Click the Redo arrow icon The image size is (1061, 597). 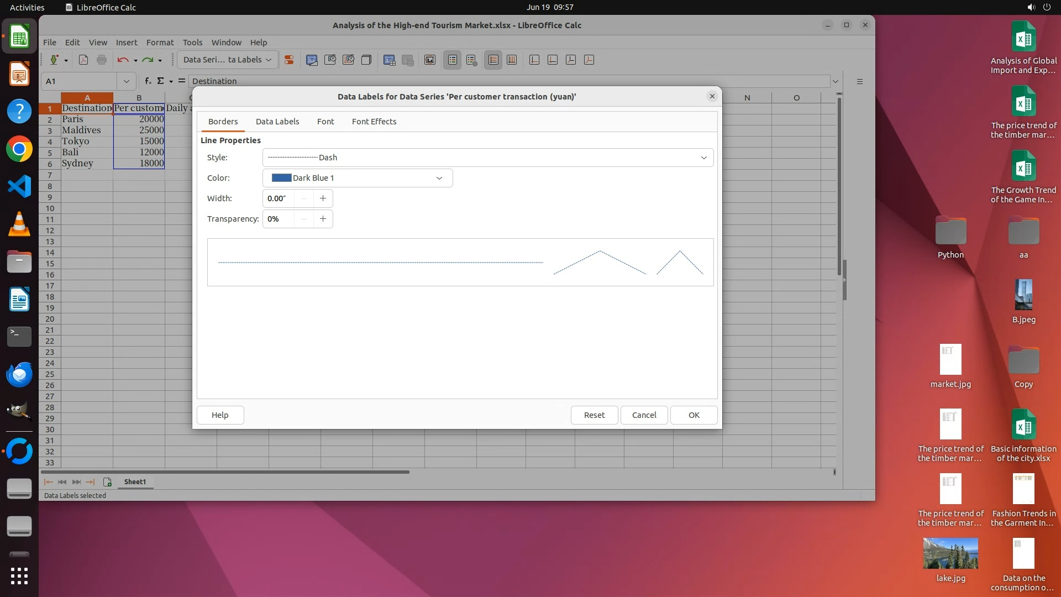[x=148, y=60]
